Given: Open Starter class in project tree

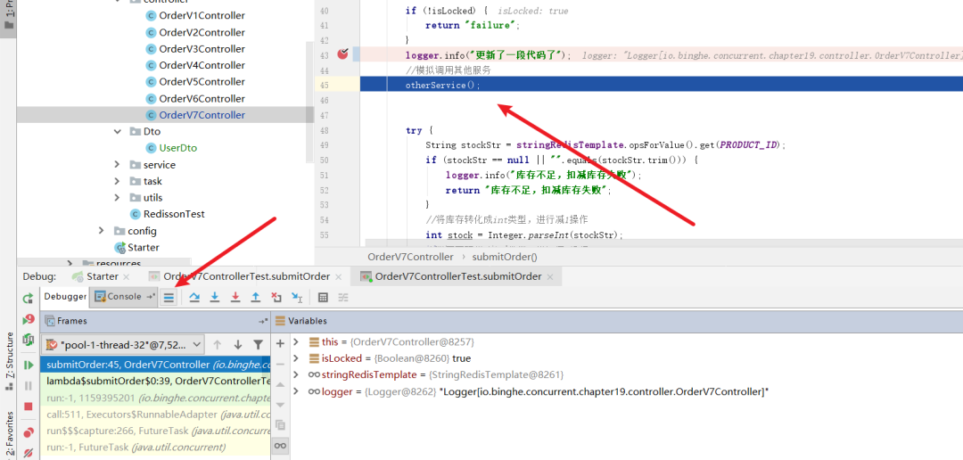Looking at the screenshot, I should [143, 248].
